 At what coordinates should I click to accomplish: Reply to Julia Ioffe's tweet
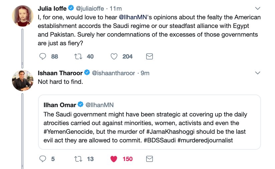43,57
